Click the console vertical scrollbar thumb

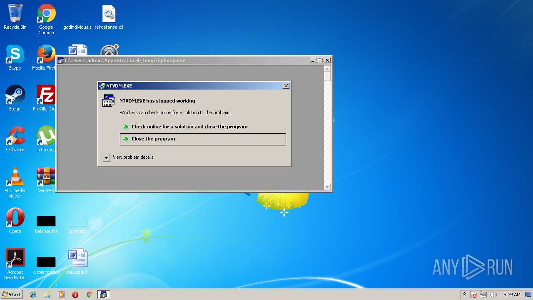(x=327, y=77)
